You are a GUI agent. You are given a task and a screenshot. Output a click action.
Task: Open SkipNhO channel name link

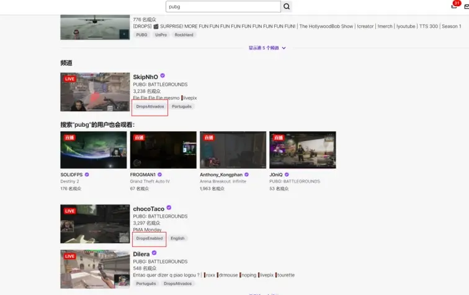click(145, 77)
